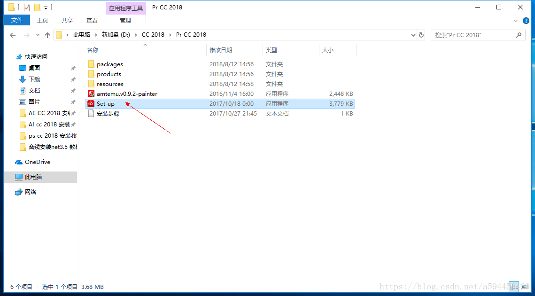535x296 pixels.
Task: Switch to large icons view in status bar
Action: 524,287
